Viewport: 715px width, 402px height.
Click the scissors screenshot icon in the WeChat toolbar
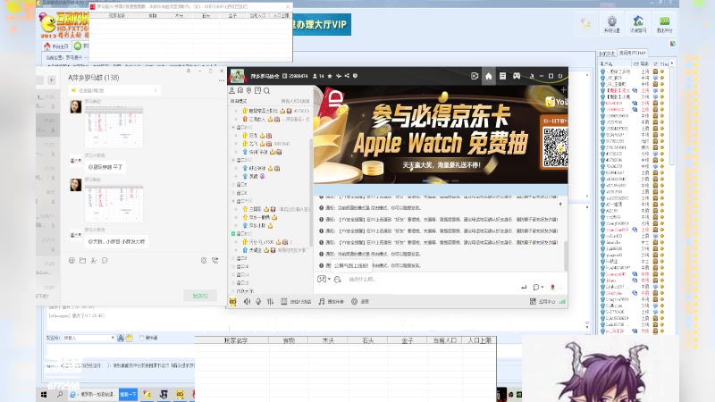coord(94,260)
